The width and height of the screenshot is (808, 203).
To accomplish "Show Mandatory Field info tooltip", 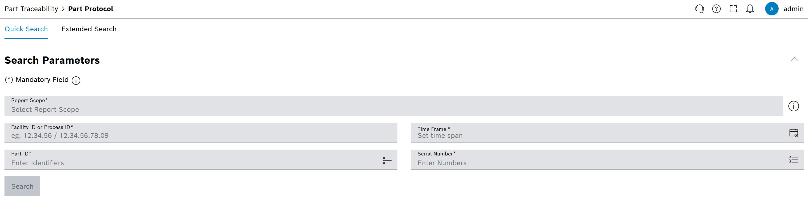I will coord(76,81).
